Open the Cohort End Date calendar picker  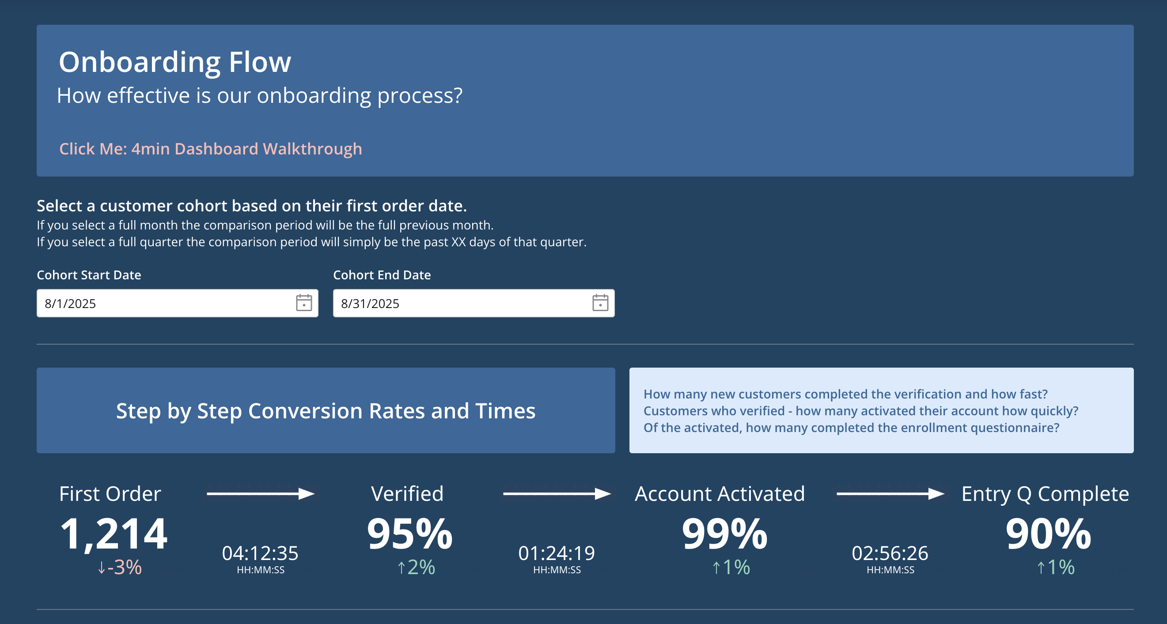point(600,303)
